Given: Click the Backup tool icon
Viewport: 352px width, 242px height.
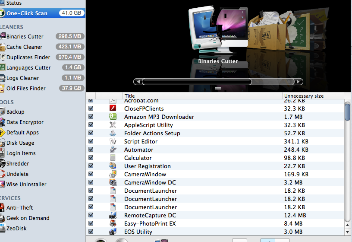Looking at the screenshot, I should coord(3,112).
